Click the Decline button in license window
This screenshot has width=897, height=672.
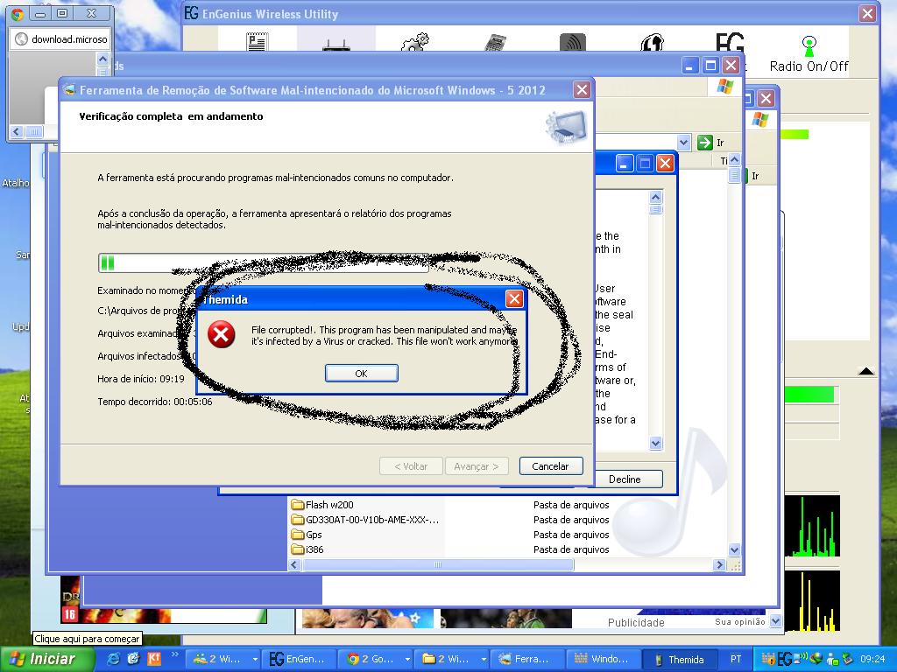tap(624, 479)
